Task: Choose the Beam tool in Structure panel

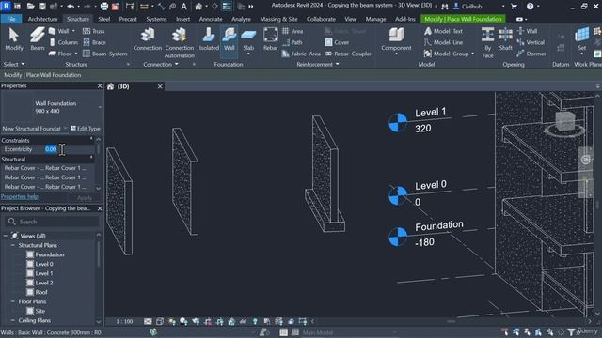Action: tap(38, 39)
